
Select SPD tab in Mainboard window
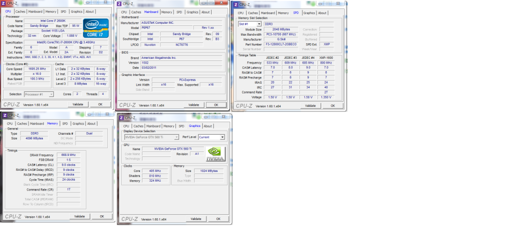tap(179, 12)
